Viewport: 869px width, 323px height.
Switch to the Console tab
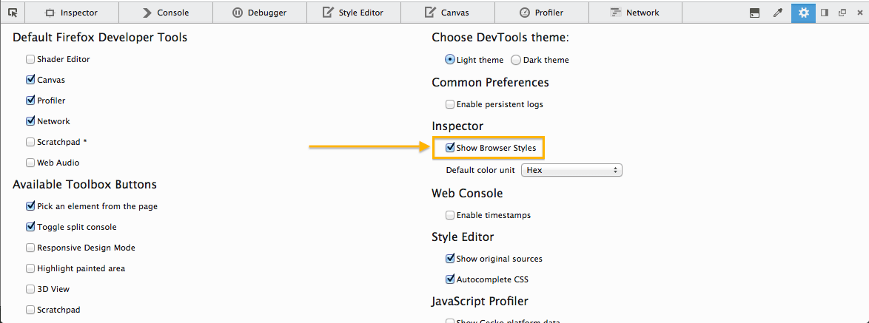click(x=166, y=13)
